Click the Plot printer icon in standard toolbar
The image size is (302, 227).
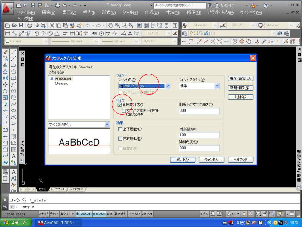click(30, 25)
